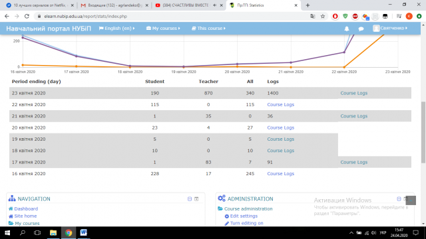
Task: Open Opera red extension icon
Action: pos(335,16)
